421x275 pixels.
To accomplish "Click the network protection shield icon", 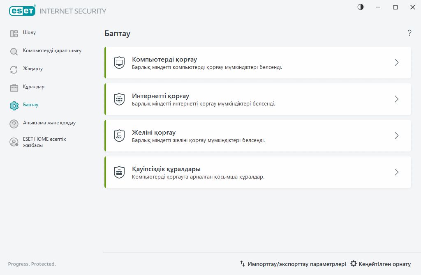I will tap(119, 136).
